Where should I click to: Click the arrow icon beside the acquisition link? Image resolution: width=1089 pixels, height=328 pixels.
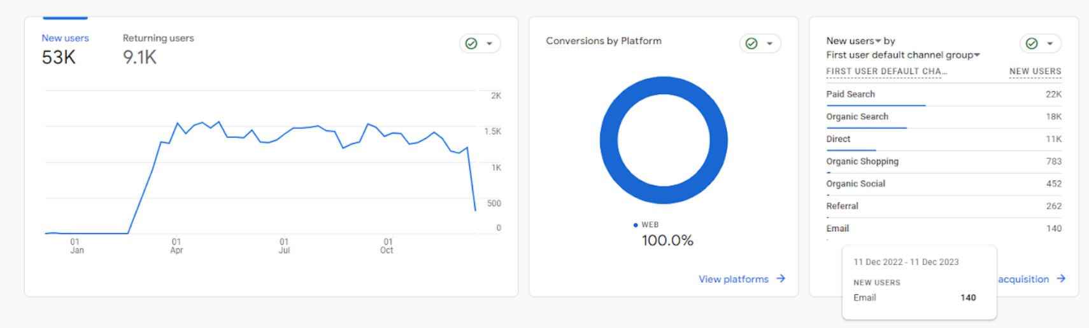[x=1061, y=278]
